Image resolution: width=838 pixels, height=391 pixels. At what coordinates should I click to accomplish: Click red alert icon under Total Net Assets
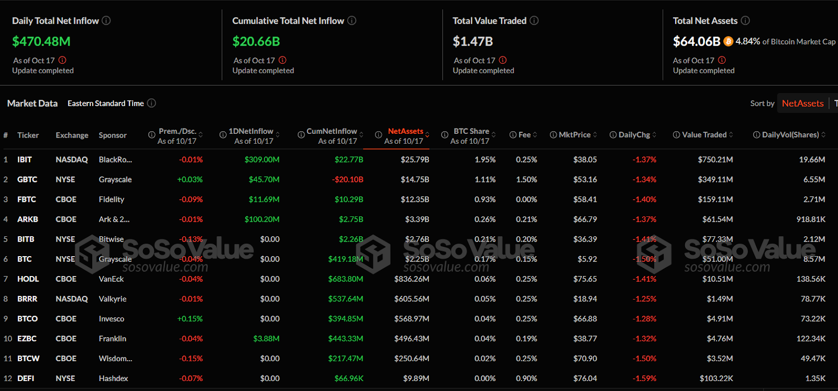point(722,60)
